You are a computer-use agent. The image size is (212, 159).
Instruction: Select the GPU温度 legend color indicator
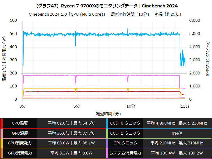pos(2,133)
